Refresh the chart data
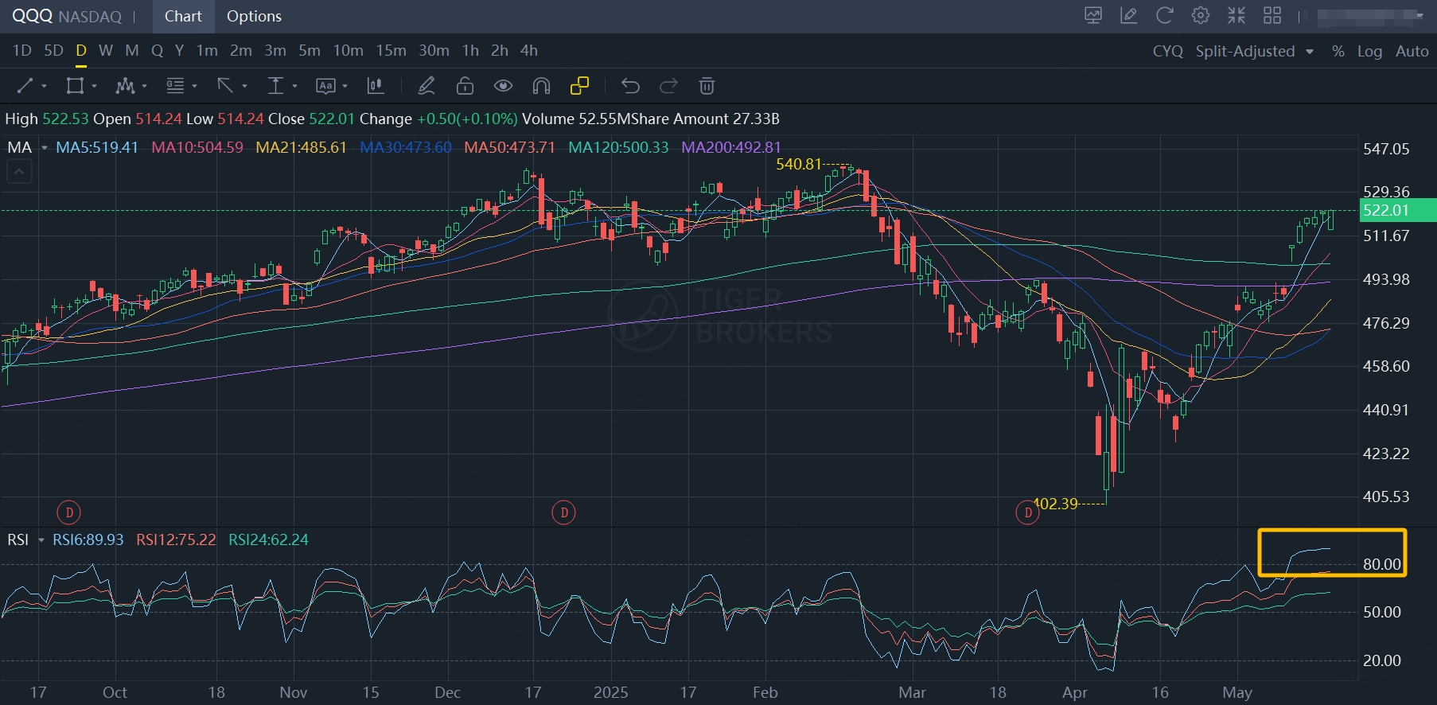 1165,15
